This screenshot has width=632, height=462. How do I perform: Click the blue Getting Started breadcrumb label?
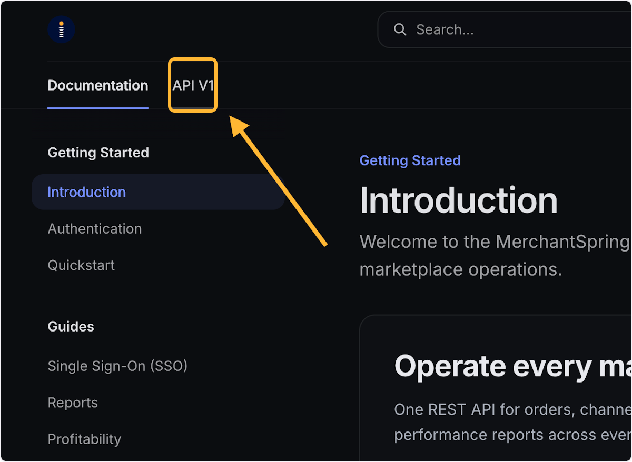coord(410,160)
